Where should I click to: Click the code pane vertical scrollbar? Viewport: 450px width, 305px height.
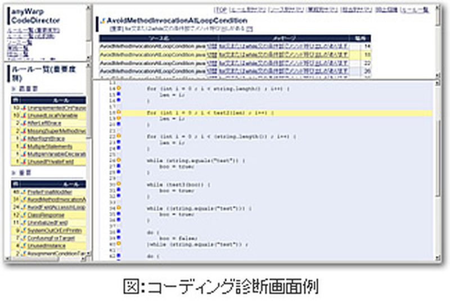click(438, 169)
